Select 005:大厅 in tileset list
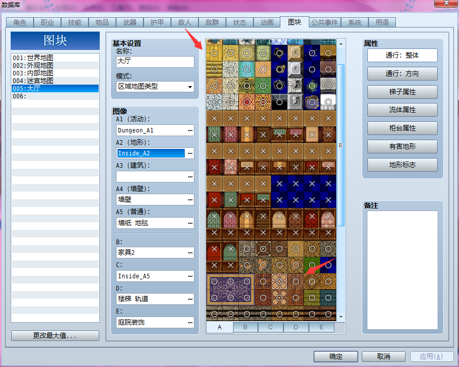 [x=55, y=88]
